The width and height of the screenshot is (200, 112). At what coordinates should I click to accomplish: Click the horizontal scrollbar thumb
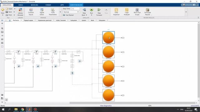tap(132, 103)
